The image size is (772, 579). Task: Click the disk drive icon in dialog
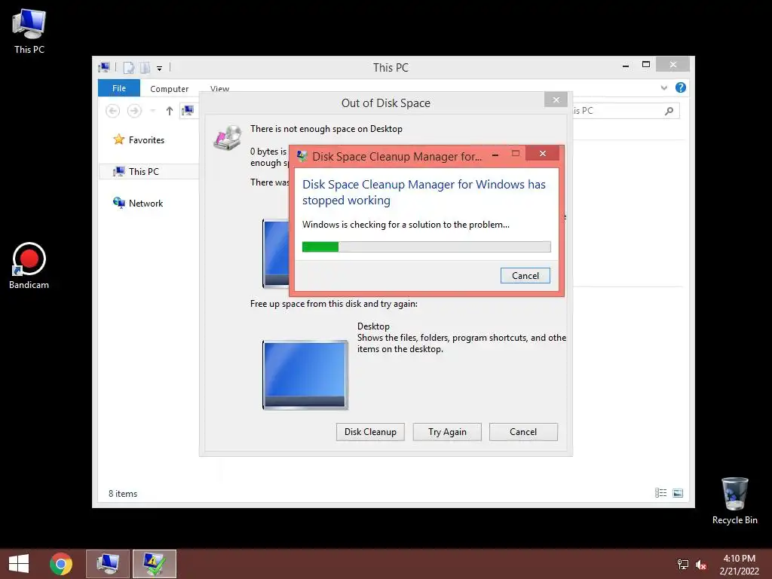coord(228,137)
